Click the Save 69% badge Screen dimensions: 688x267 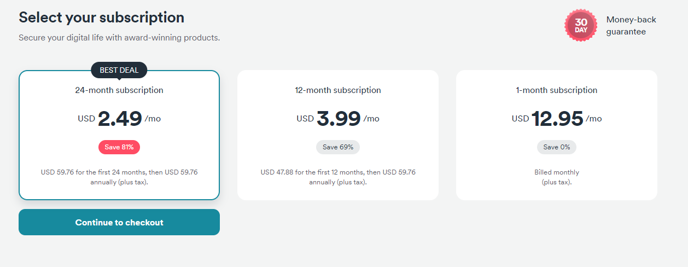(x=338, y=147)
